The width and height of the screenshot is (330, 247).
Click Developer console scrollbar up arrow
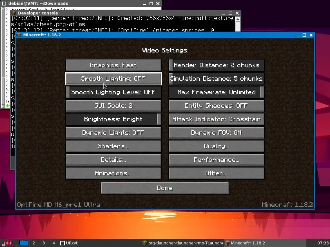238,19
